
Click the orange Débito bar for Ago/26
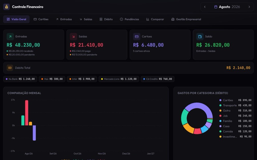pyautogui.click(x=31, y=124)
